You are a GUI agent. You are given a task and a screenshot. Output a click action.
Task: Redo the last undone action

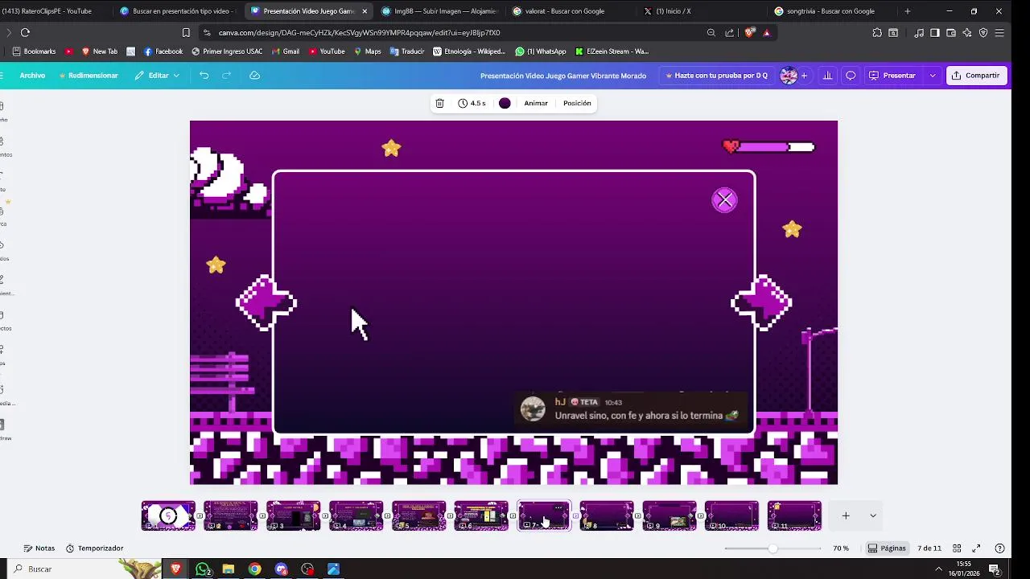[227, 76]
